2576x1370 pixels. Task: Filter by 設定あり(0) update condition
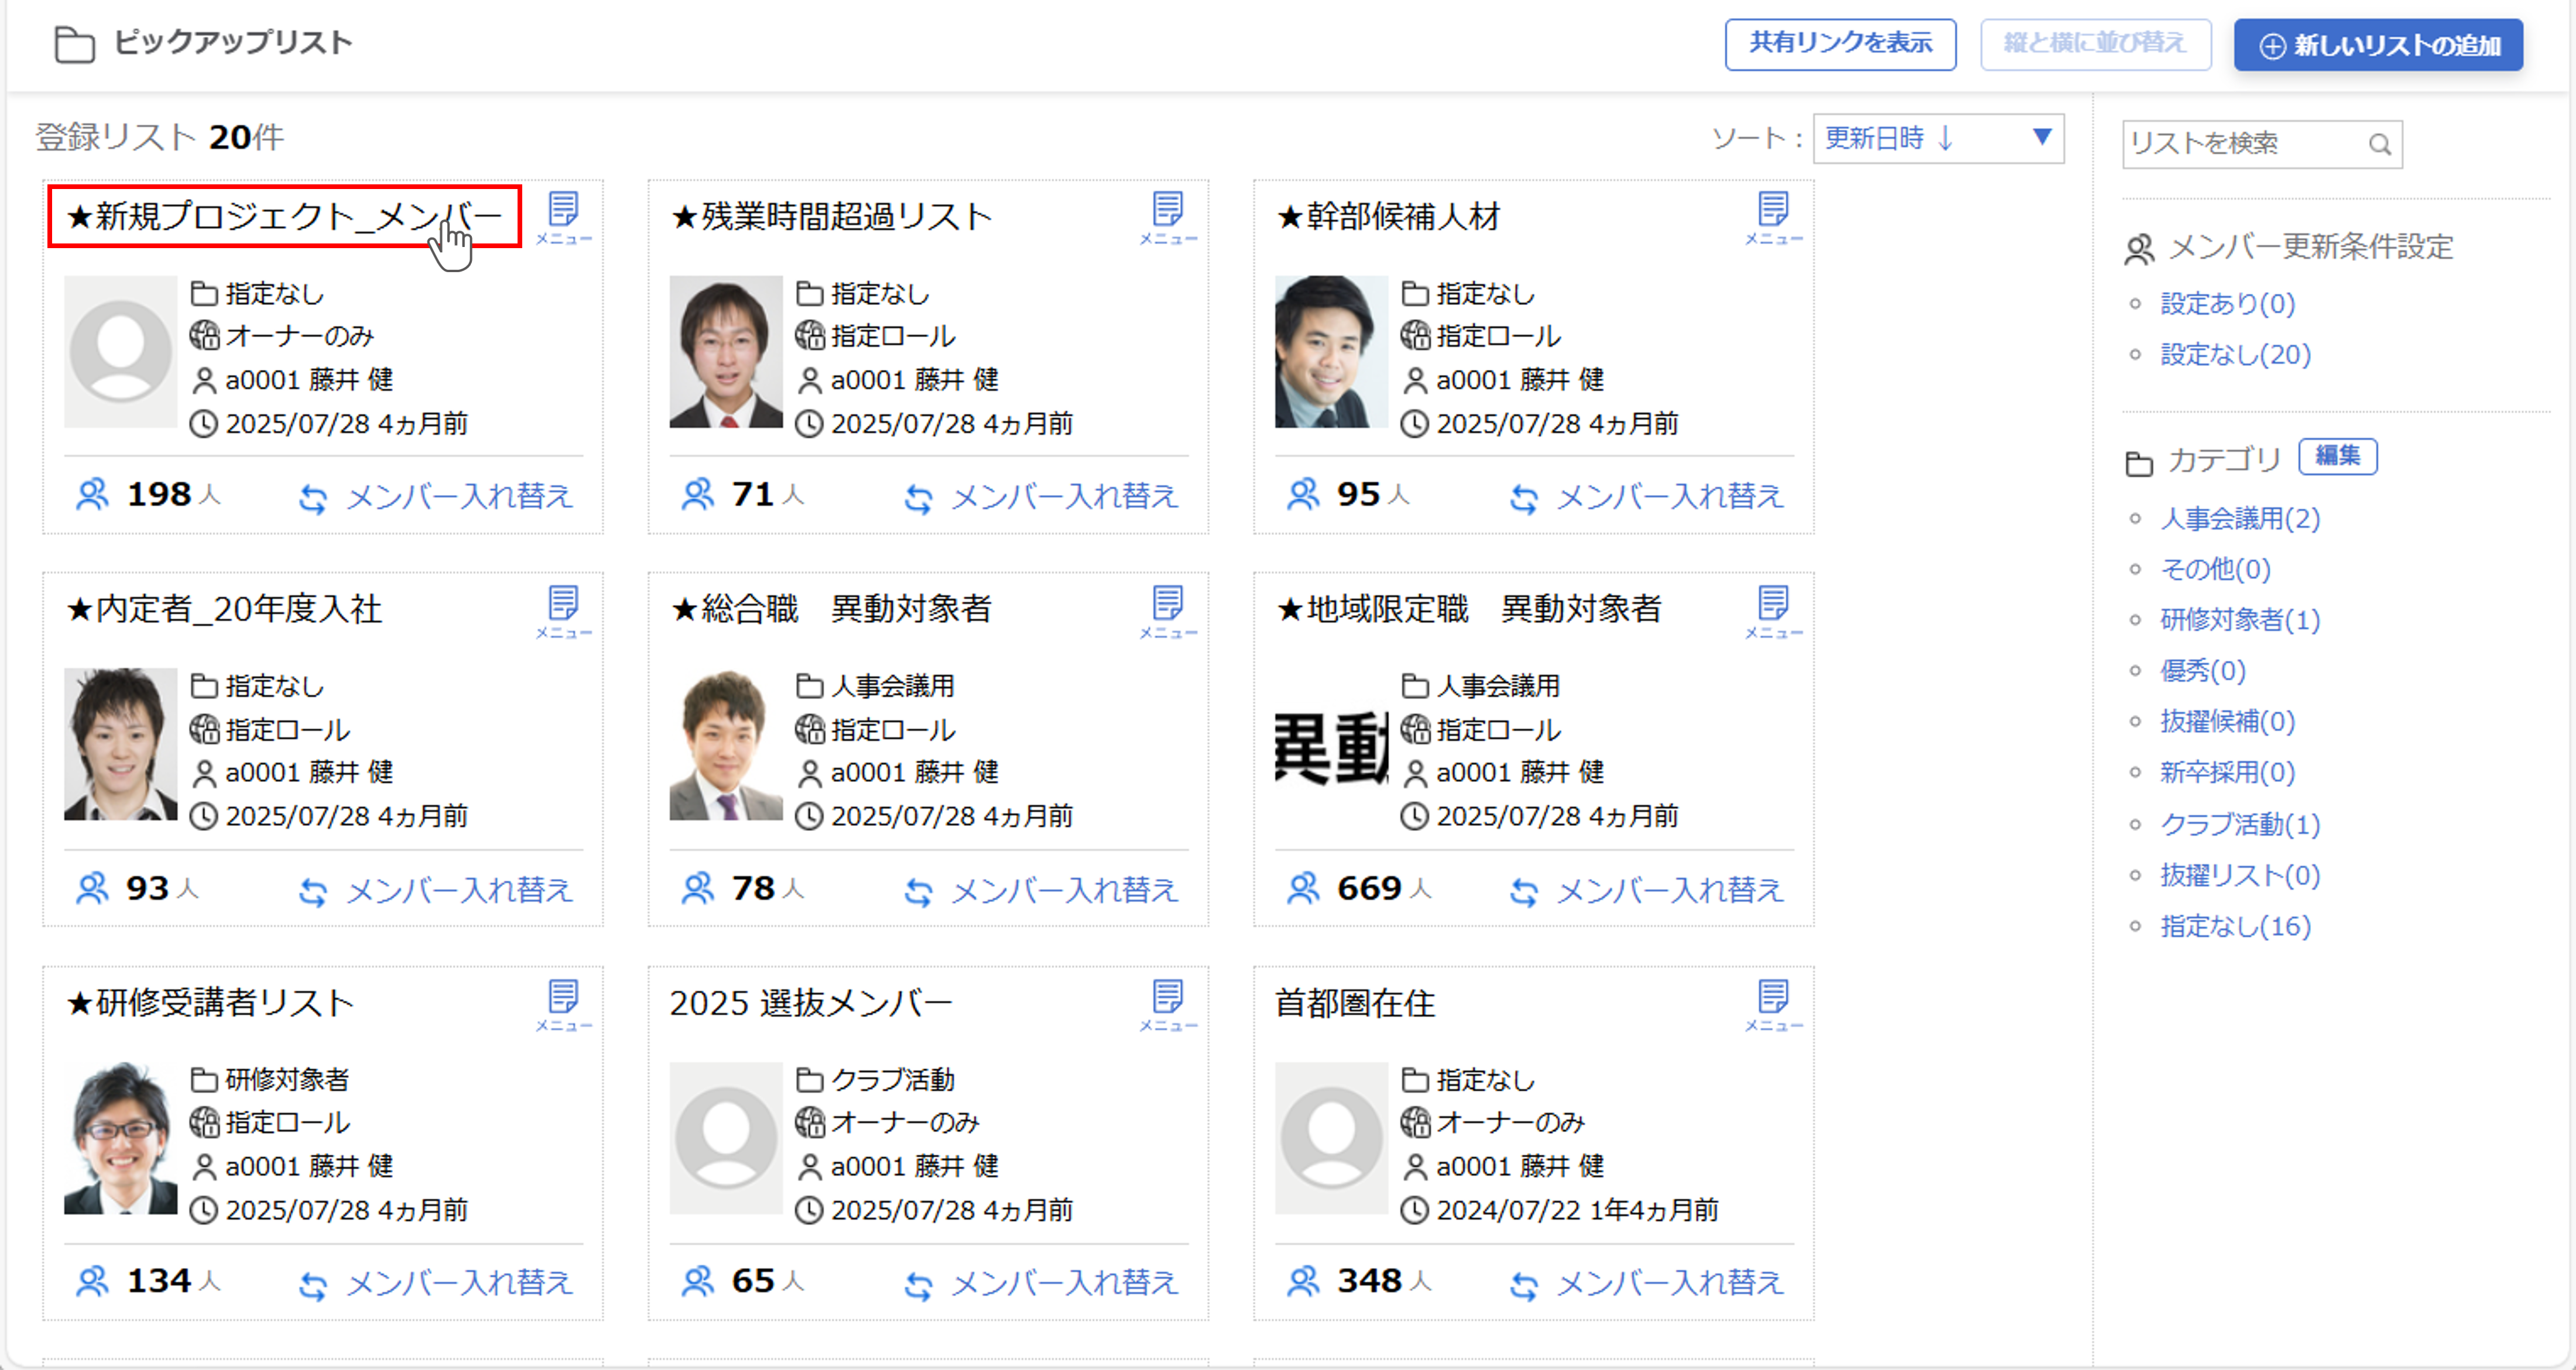[2227, 304]
